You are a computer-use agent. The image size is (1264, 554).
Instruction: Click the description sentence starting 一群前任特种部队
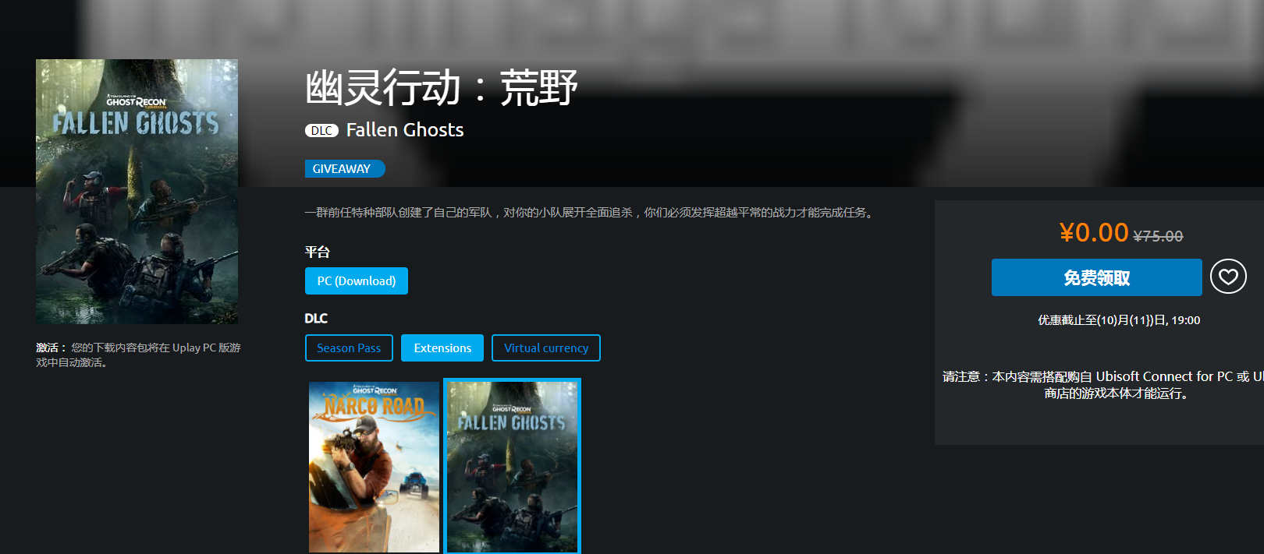(x=591, y=213)
